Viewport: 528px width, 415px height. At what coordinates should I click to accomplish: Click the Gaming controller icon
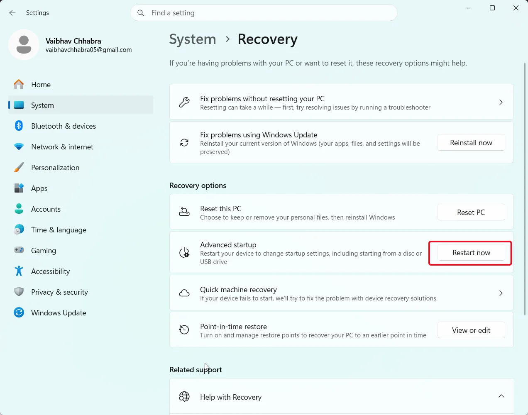click(19, 250)
